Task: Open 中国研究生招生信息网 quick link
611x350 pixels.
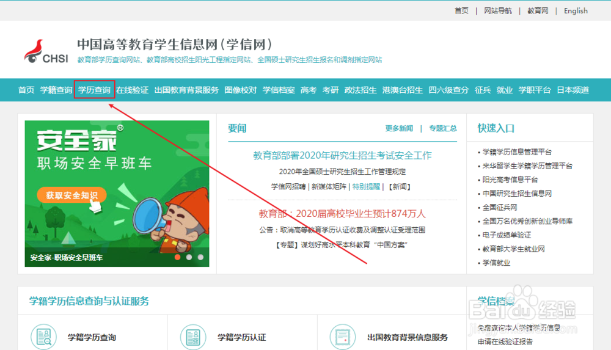Action: (517, 193)
